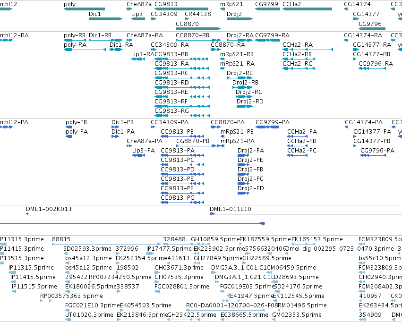The height and width of the screenshot is (322, 402).
Task: Select the Dic1-RA transcript label
Action: [x=121, y=45]
